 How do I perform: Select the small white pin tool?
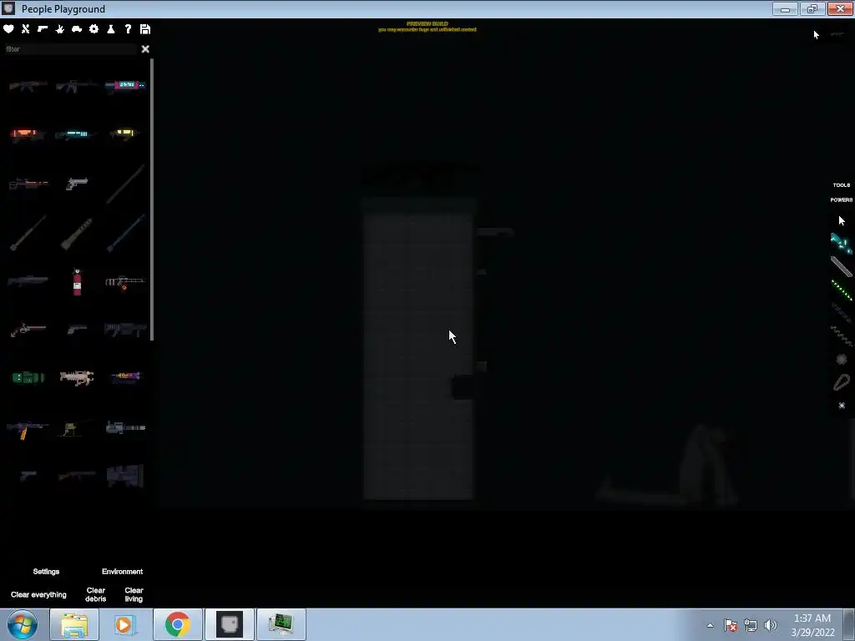click(842, 406)
